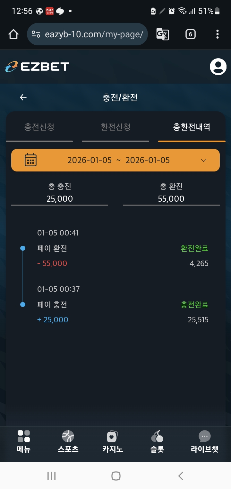Open the browser three-dot menu
The height and width of the screenshot is (489, 231).
(x=218, y=34)
